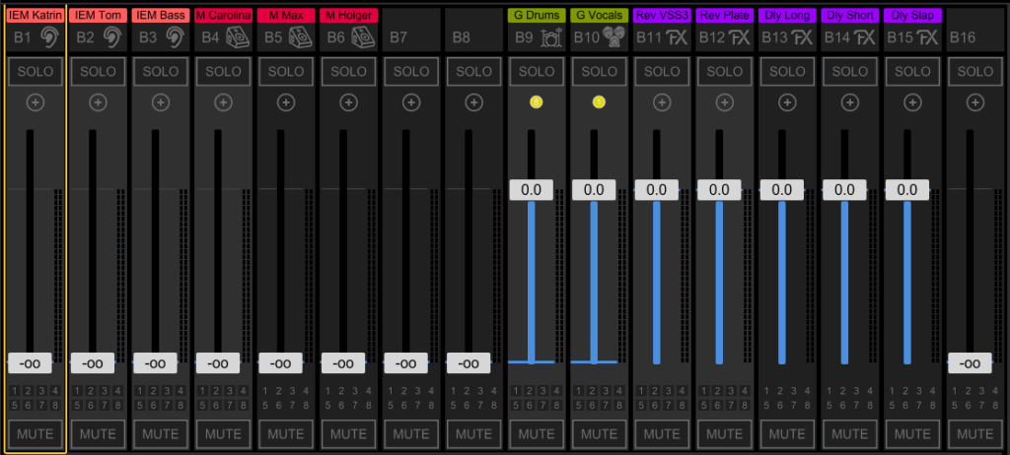Click the vocal group icon on B10
Image resolution: width=1010 pixels, height=455 pixels.
click(x=615, y=37)
